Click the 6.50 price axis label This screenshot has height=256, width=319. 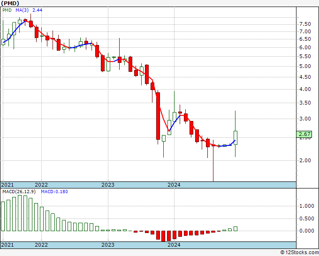[305, 39]
